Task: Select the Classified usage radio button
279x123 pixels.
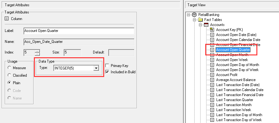Action: pyautogui.click(x=9, y=75)
